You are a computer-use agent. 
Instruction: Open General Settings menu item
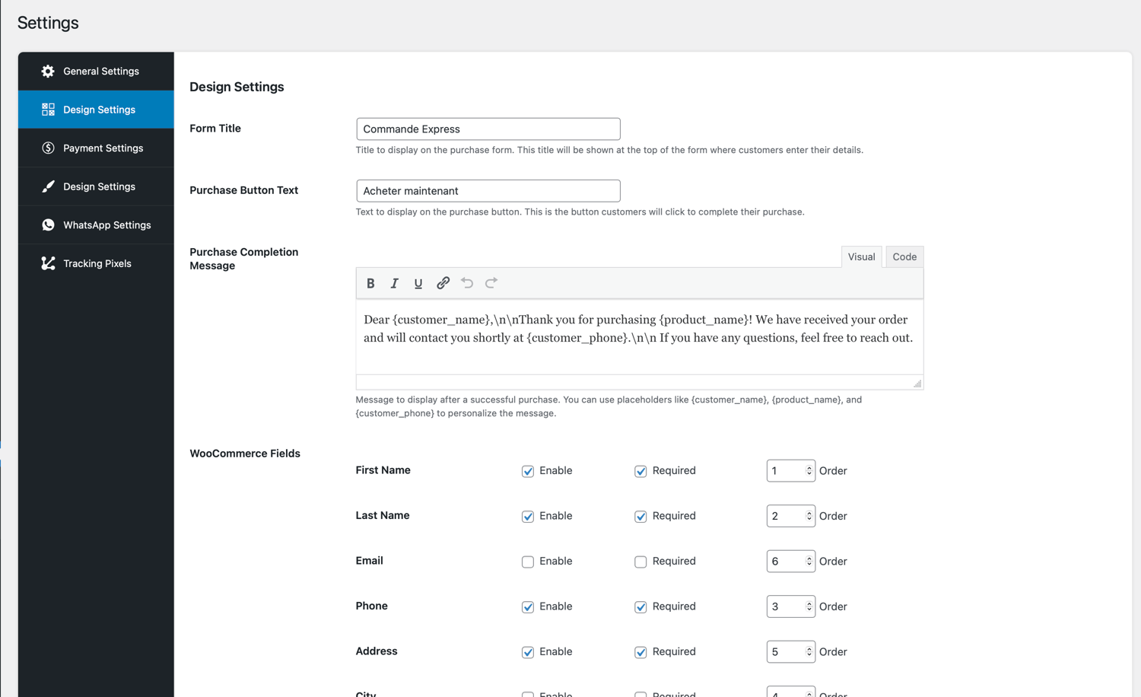point(96,72)
